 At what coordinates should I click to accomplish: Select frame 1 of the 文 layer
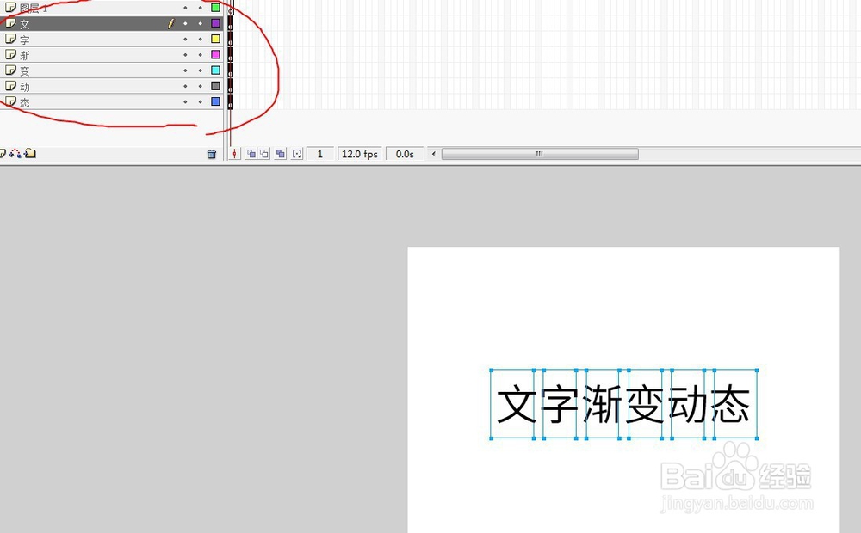231,24
